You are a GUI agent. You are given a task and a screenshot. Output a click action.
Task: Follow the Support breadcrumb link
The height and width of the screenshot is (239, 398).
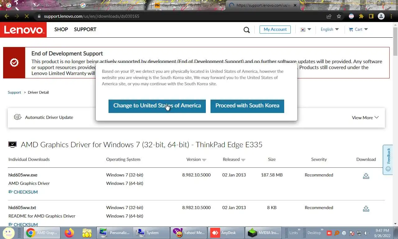tap(14, 92)
